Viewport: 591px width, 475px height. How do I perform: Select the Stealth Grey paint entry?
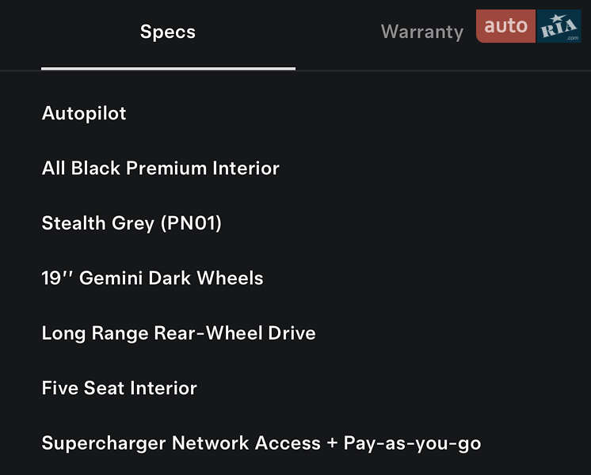pos(132,223)
